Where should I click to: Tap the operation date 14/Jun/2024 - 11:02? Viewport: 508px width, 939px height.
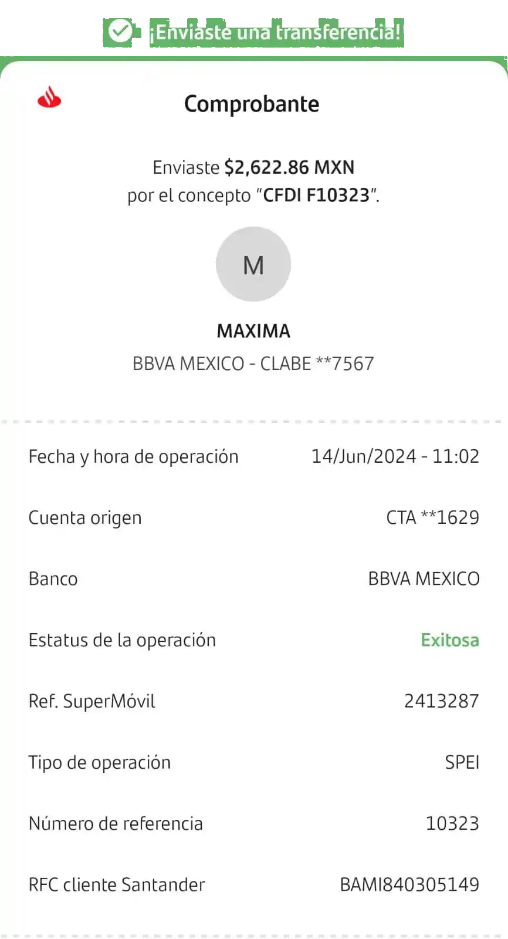point(395,456)
